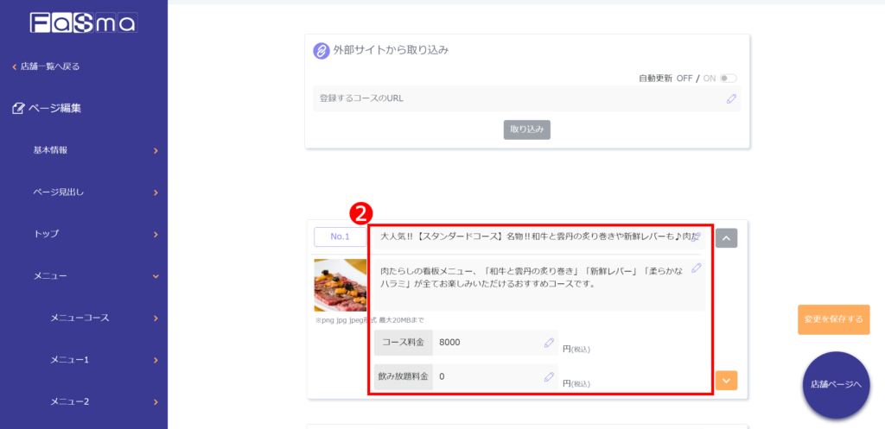The image size is (885, 429).
Task: Go back via 店舗一覧へ戻る link
Action: click(x=50, y=66)
